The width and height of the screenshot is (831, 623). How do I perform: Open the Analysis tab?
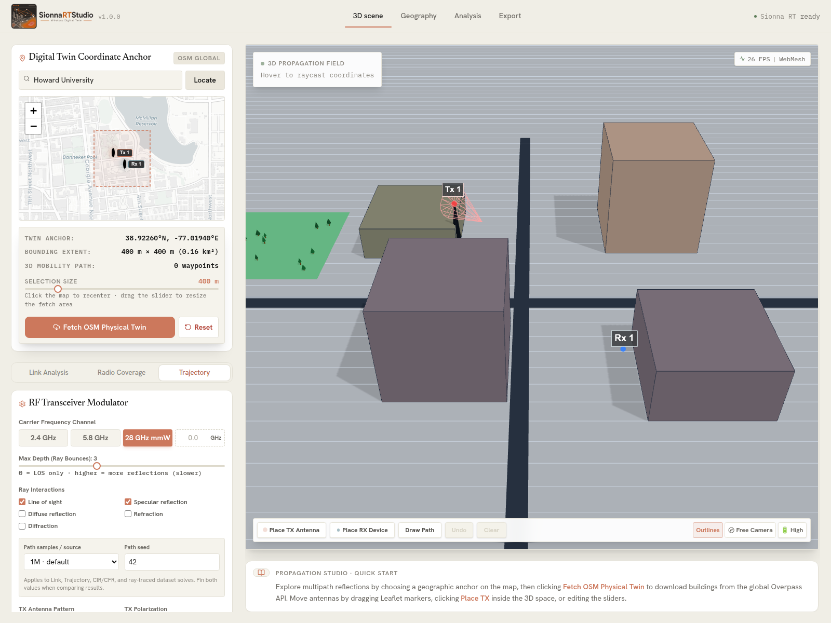(467, 16)
